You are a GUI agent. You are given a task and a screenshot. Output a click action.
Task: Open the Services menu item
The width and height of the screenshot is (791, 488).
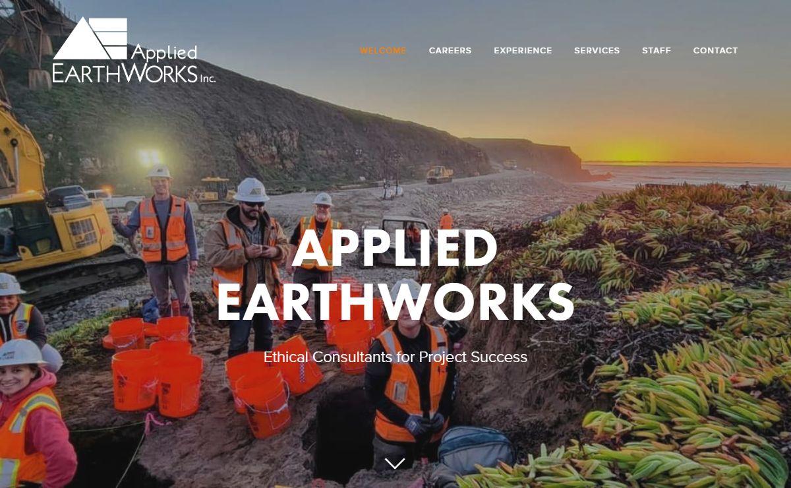[597, 51]
